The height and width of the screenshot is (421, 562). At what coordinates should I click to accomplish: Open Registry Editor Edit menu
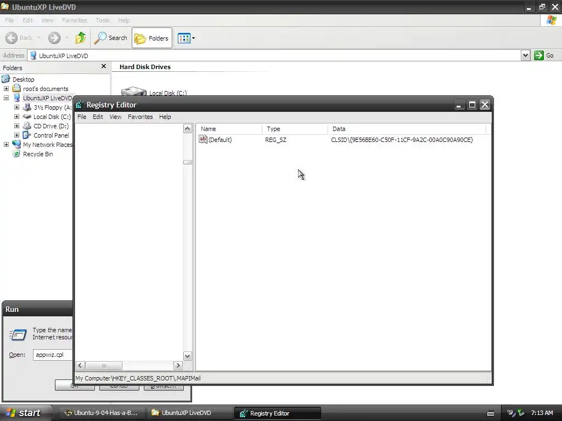click(x=98, y=117)
